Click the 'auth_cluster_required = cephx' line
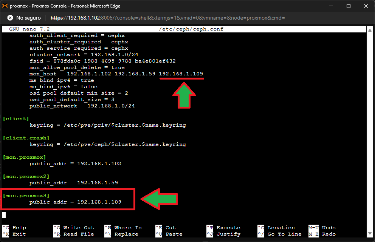Viewport: 375px width, 242px height. click(x=79, y=42)
